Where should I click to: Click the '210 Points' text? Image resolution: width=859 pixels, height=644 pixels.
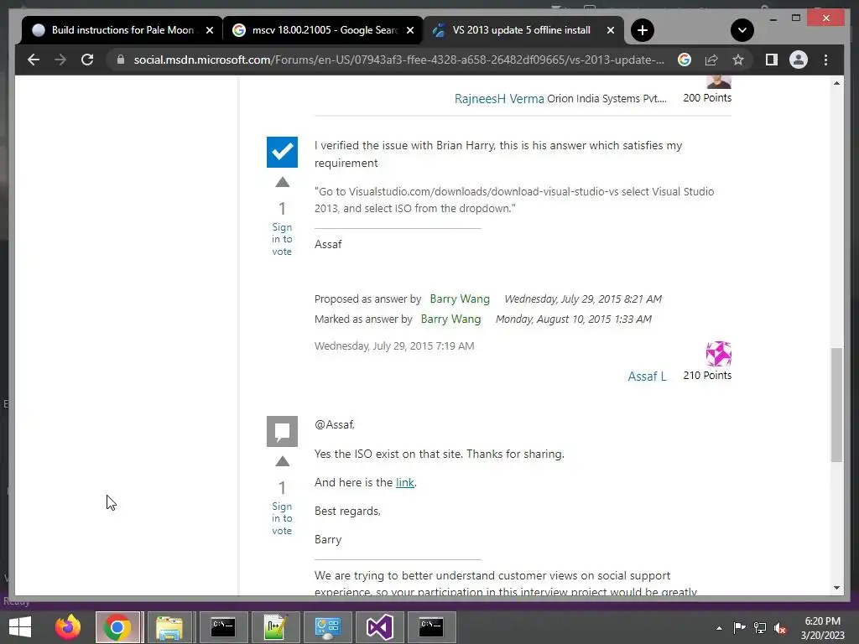tap(707, 375)
